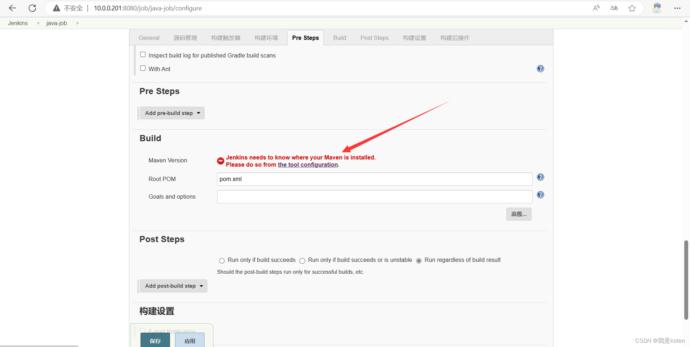The width and height of the screenshot is (690, 347).
Task: Switch to the 构建触发器 tab
Action: tap(226, 38)
